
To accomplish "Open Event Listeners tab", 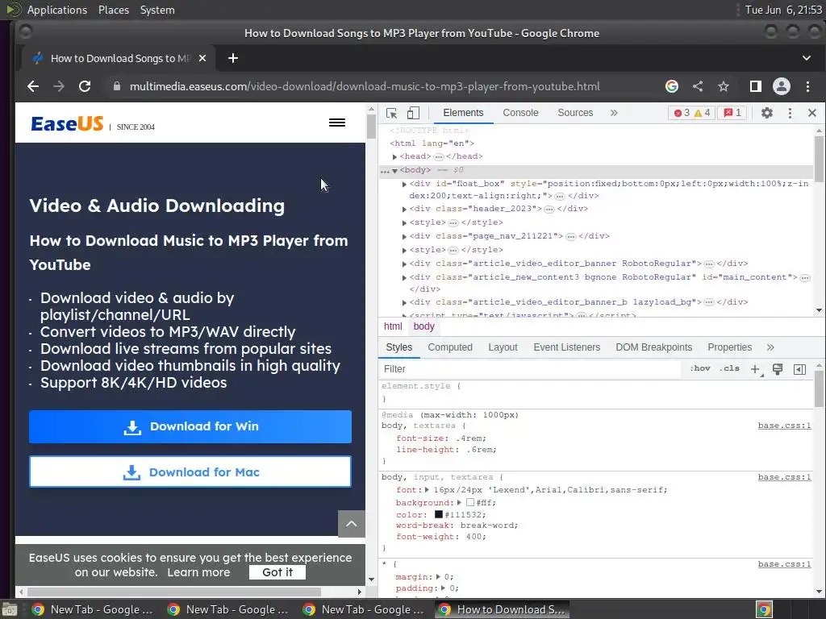I will (567, 347).
